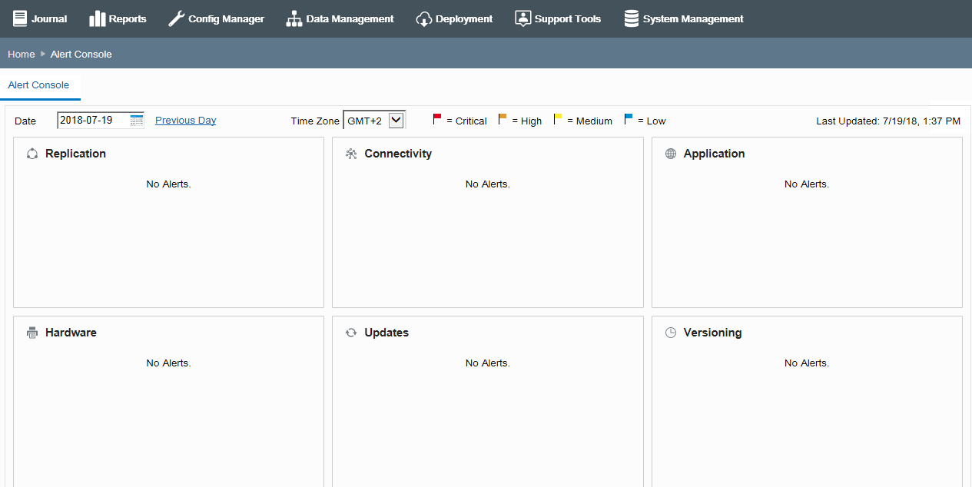The width and height of the screenshot is (972, 487).
Task: Open the Config Manager menu
Action: (x=216, y=18)
